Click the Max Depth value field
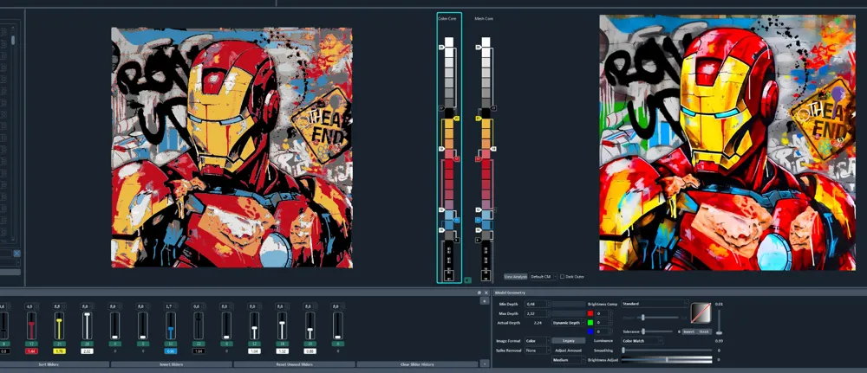This screenshot has width=867, height=373. 537,313
